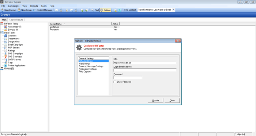Screen dimensions: 256x136
Task: Close the Options dialog with red X
Action: click(x=178, y=41)
